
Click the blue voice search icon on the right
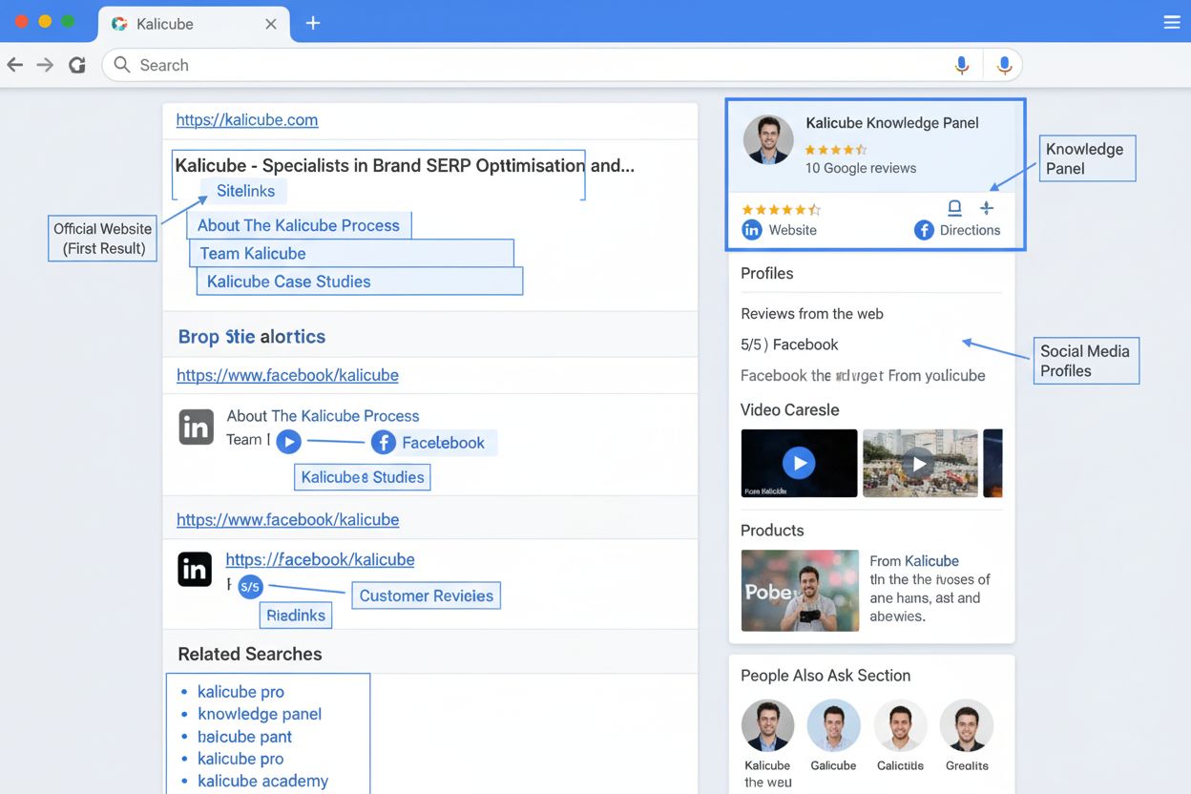(1004, 65)
